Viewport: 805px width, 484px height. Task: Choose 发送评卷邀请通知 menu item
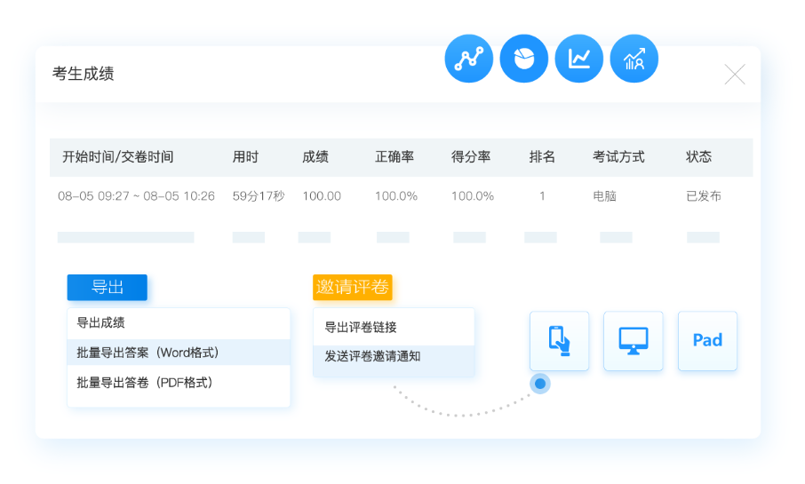(x=372, y=356)
